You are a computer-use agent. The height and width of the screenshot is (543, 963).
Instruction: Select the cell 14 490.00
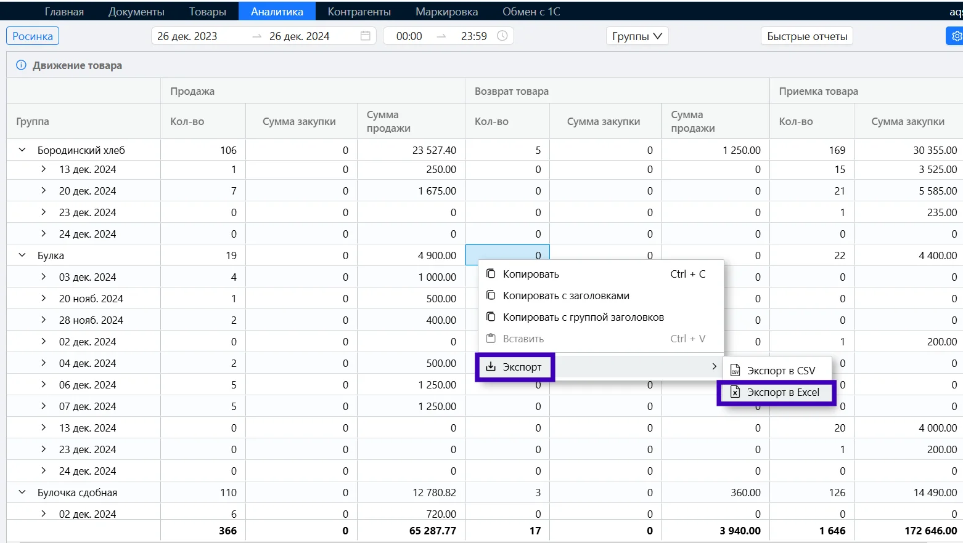[x=909, y=493]
